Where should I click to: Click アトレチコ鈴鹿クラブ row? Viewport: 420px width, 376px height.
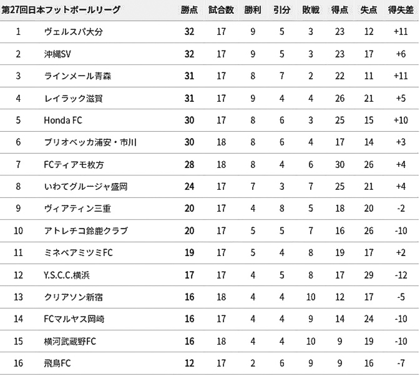click(210, 230)
